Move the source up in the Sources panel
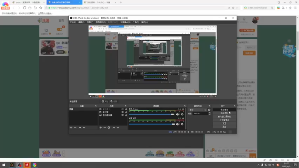The width and height of the screenshot is (299, 168). pos(114,128)
